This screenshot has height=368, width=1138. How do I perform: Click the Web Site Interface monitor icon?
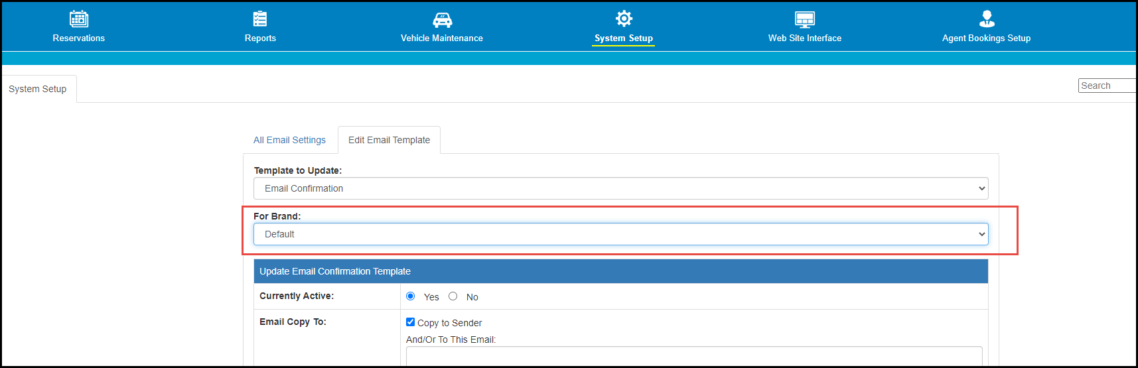tap(805, 19)
